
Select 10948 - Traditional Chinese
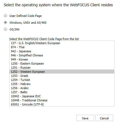(62, 100)
